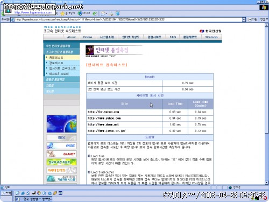Viewport: 269px width, 202px height.
Task: Select 품질테스트 in sidebar
Action: pyautogui.click(x=62, y=58)
